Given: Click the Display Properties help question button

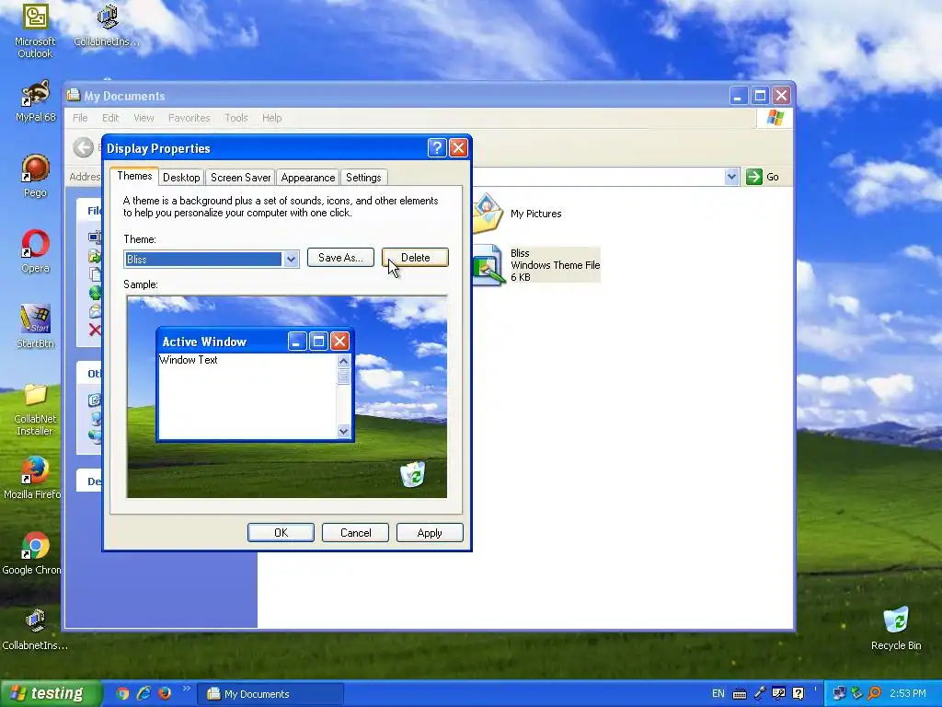Looking at the screenshot, I should [437, 148].
